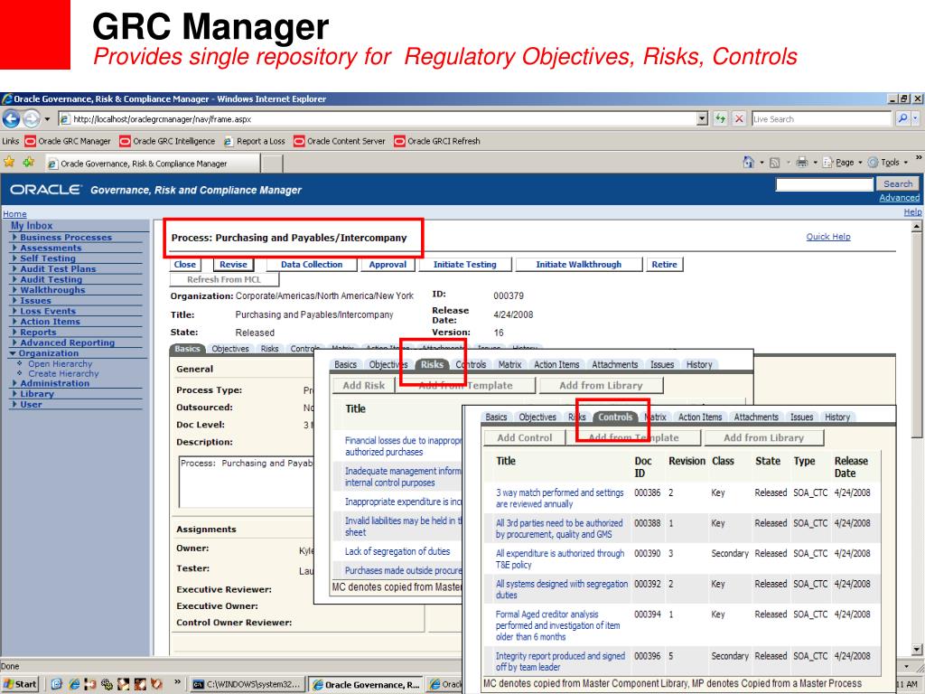Expand hidden quick launch icons chevron
The image size is (925, 694).
[177, 682]
